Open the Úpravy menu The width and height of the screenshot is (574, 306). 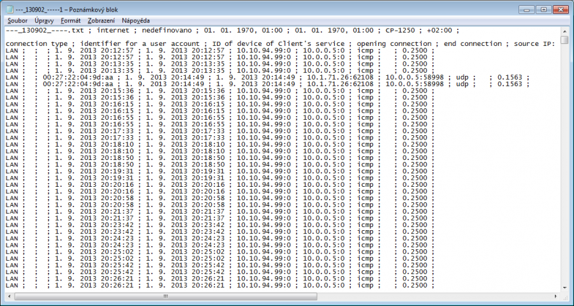44,21
